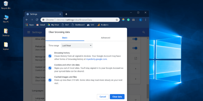203x101 pixels.
Task: Click the search settings magnifier icon
Action: tap(144, 32)
